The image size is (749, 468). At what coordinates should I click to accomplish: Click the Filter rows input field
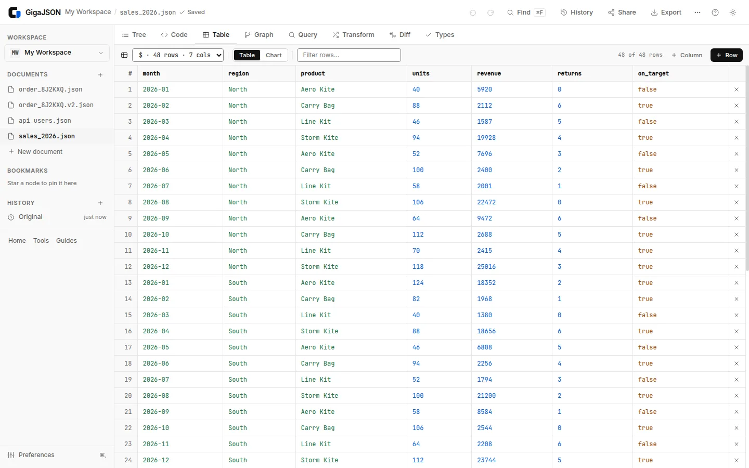pos(349,55)
